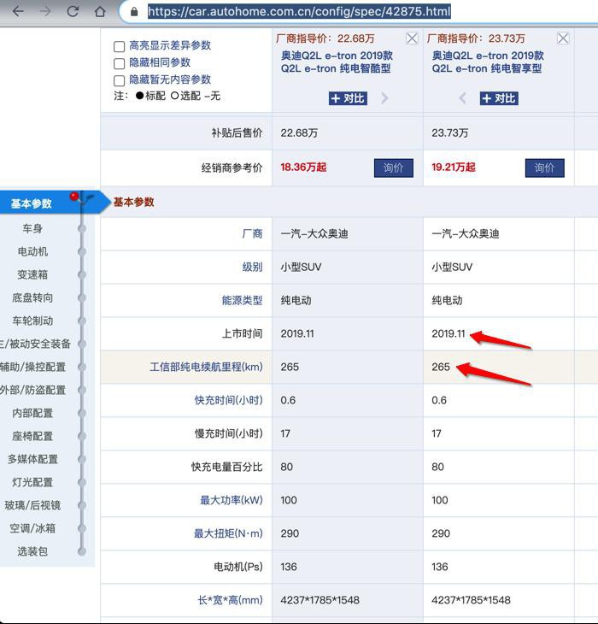
Task: Click 电动机(Ps) row label
Action: (x=238, y=567)
